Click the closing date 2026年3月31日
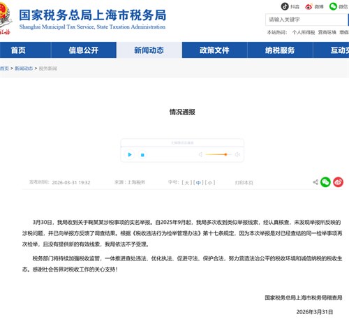This screenshot has height=319, width=349. click(315, 312)
